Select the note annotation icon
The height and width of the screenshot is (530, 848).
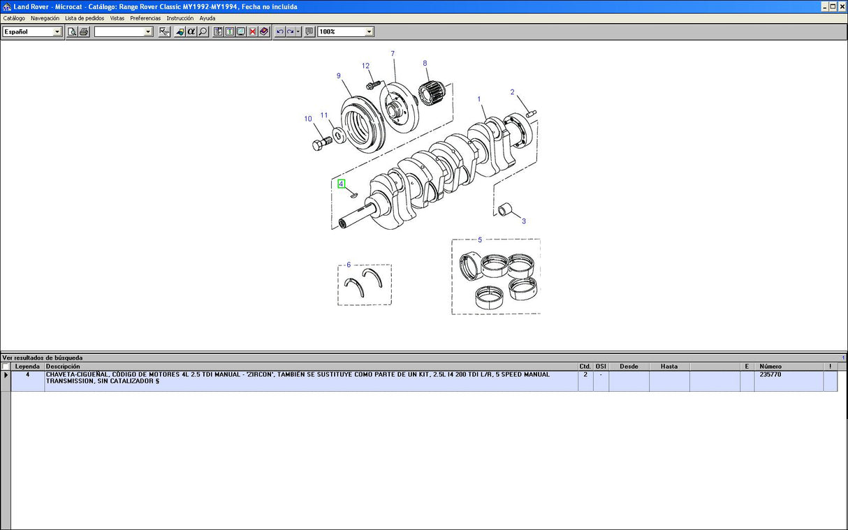tap(308, 31)
